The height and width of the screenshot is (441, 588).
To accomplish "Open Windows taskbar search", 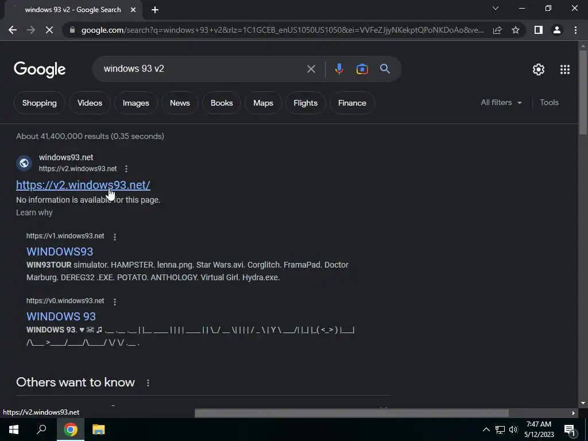I will pos(41,430).
